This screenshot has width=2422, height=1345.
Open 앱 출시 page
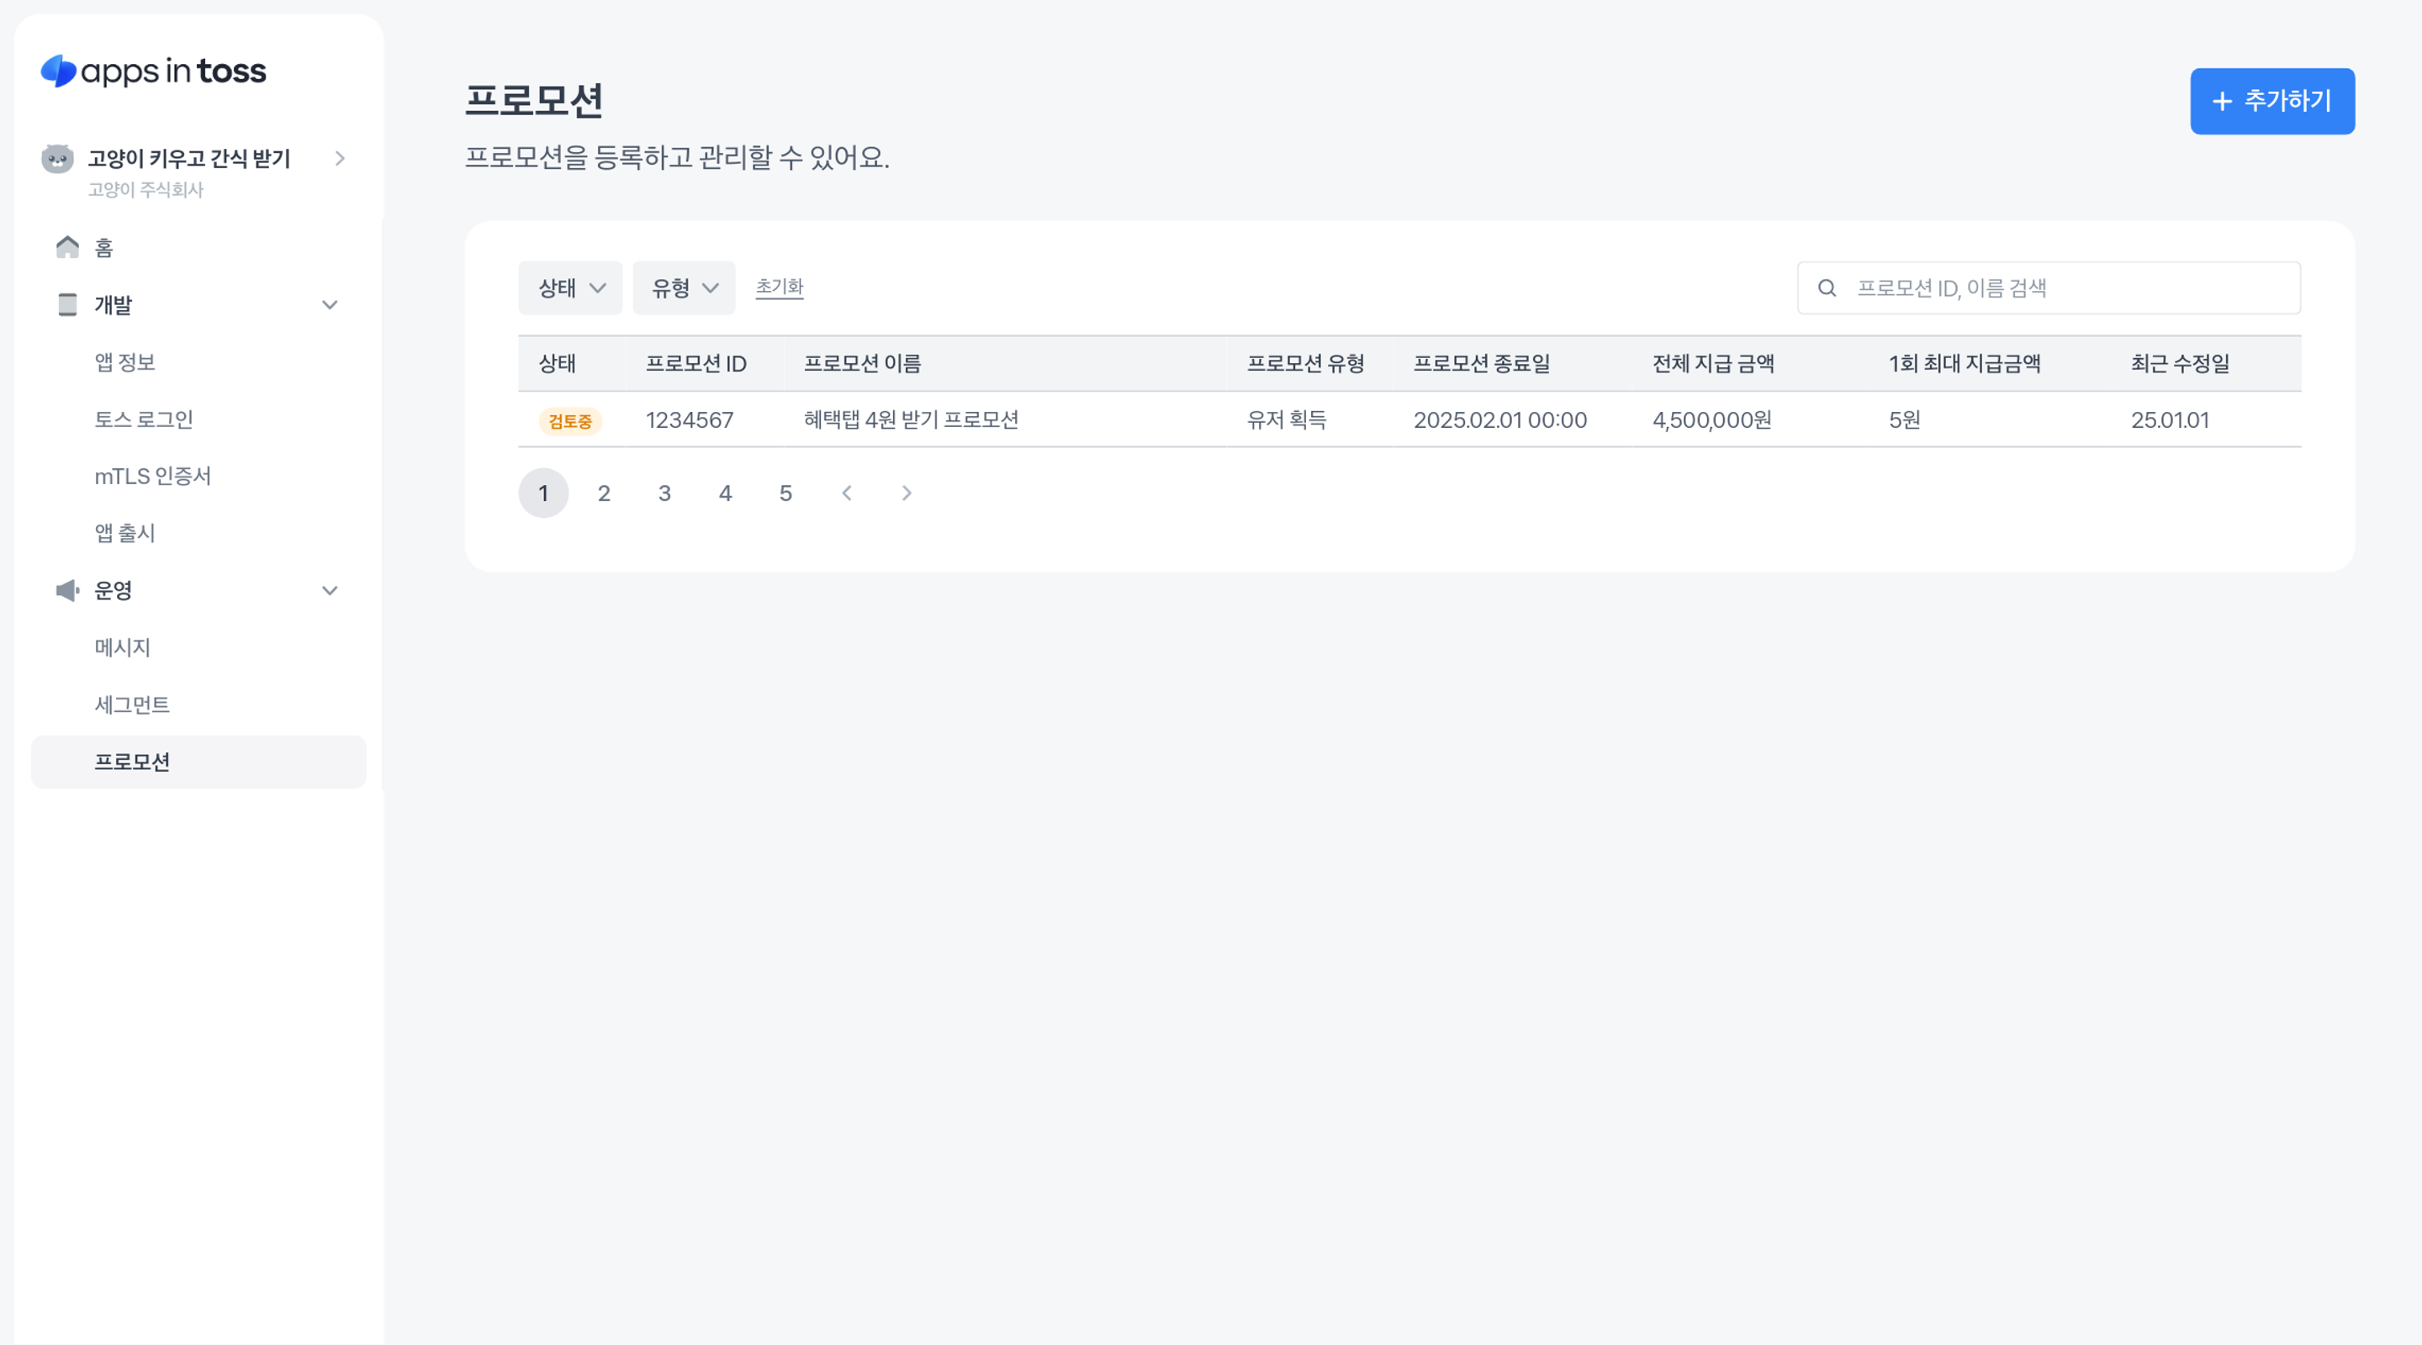pyautogui.click(x=125, y=533)
